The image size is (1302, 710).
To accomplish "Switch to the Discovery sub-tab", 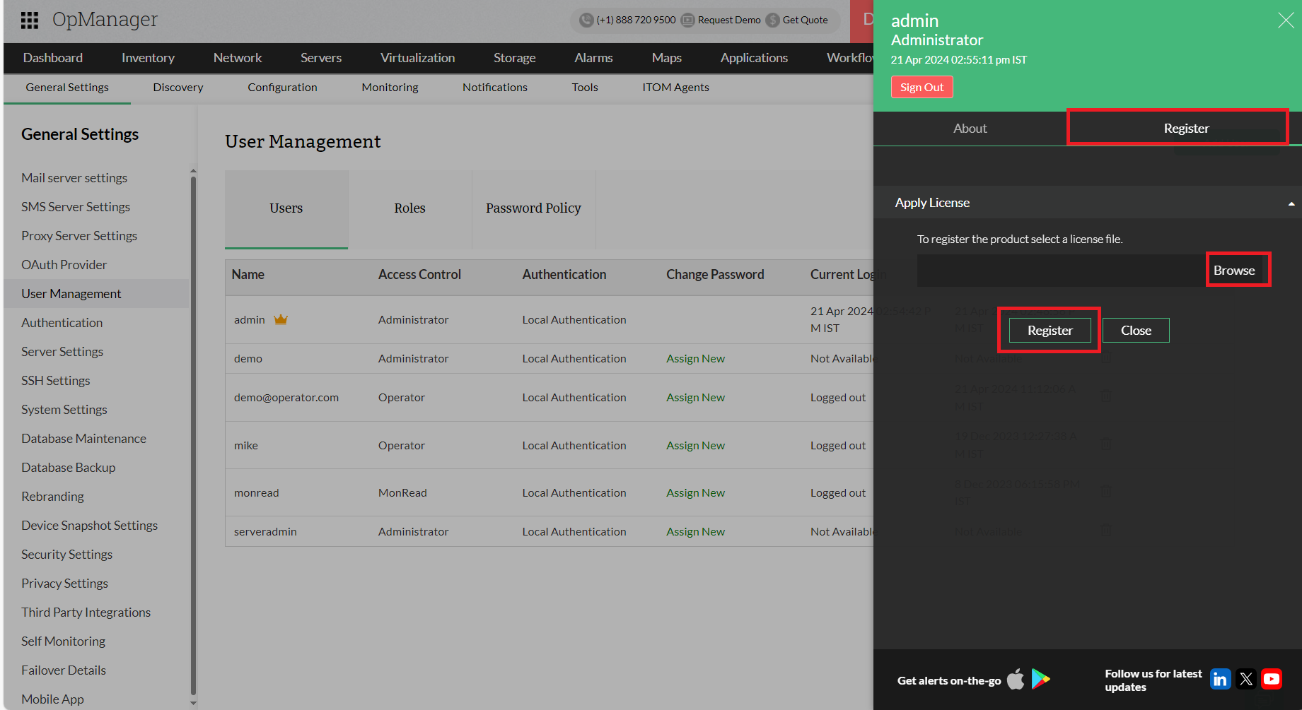I will tap(178, 88).
